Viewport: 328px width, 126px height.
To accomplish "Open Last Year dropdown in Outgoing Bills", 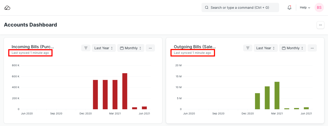I will click(266, 48).
